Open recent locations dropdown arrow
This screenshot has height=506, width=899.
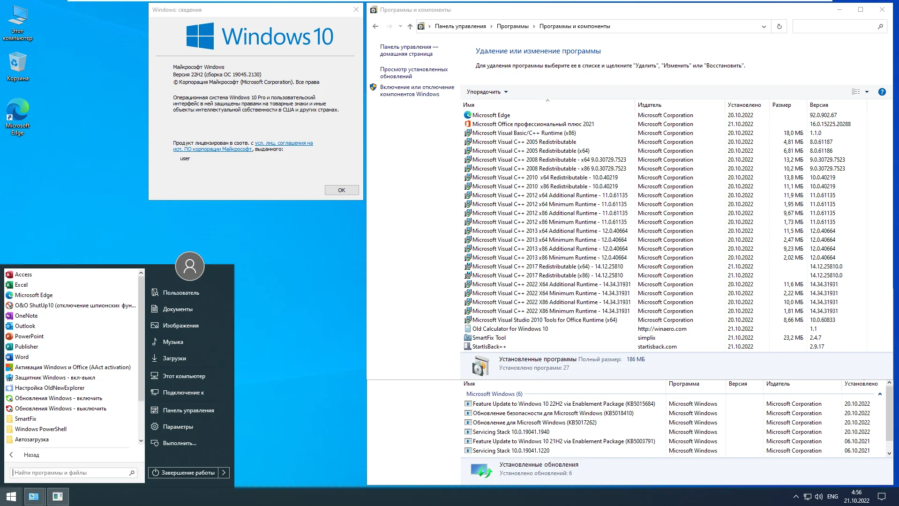(400, 26)
